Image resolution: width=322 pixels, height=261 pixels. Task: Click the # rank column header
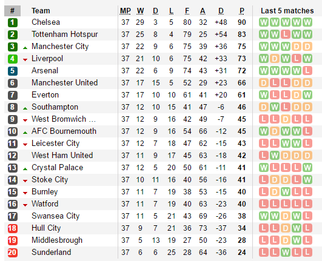coord(12,11)
